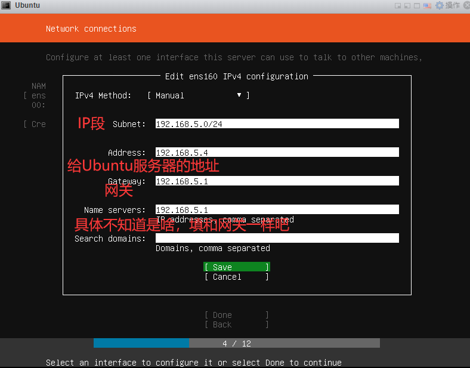Switch to the smallest console size icon
The width and height of the screenshot is (470, 368).
click(398, 5)
